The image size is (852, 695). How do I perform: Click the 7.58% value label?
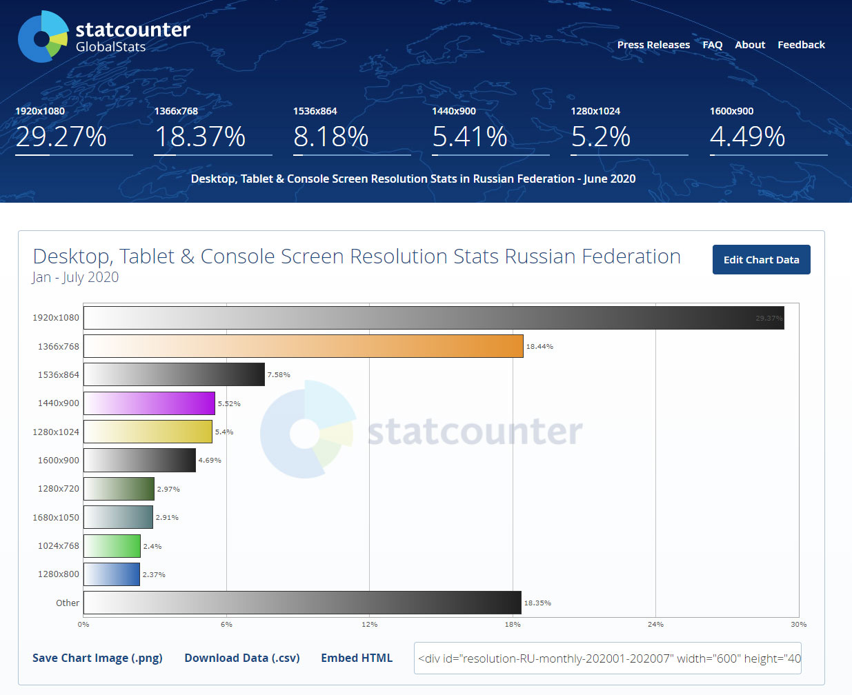pyautogui.click(x=279, y=375)
